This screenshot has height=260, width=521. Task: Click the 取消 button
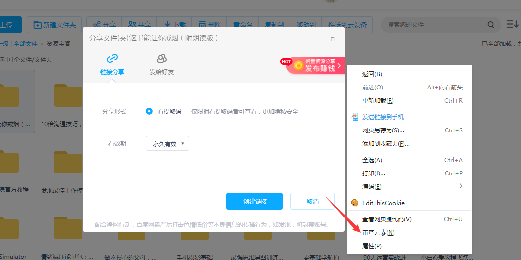[x=312, y=201]
